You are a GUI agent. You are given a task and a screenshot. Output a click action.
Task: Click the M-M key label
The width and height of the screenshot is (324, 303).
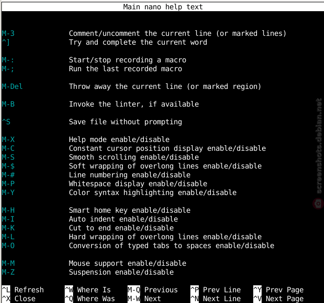[8, 263]
